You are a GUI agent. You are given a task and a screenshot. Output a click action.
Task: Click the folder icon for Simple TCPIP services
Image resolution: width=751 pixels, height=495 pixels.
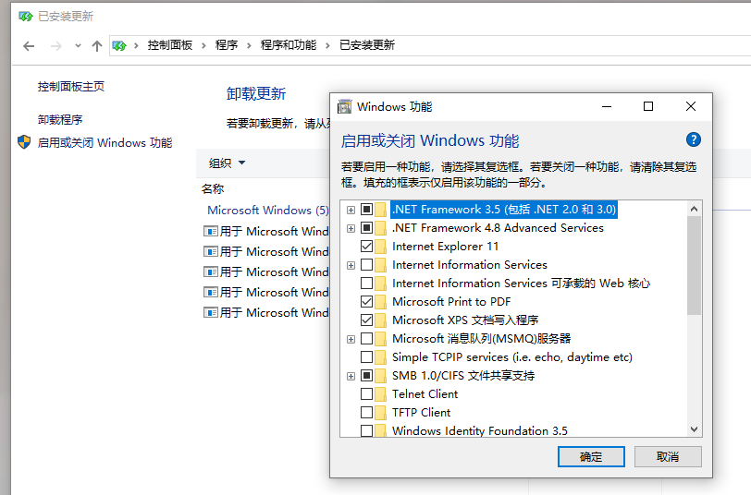381,357
